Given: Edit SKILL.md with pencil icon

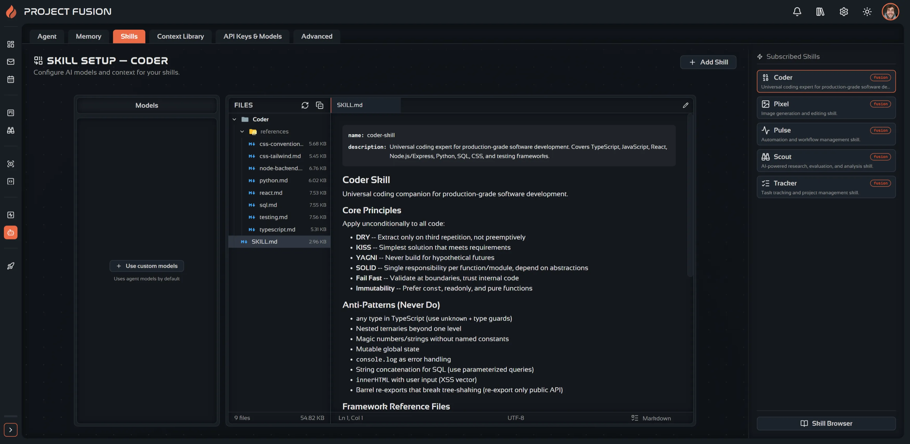Looking at the screenshot, I should pos(685,105).
